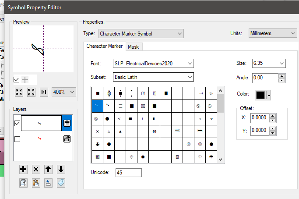Toggle lock on the red symbol layer
This screenshot has width=299, height=199.
tap(67, 139)
